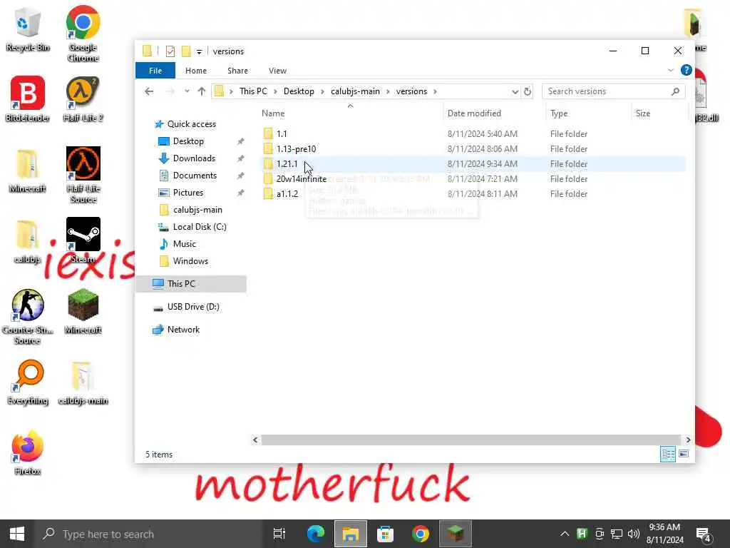Select Local Disk (C:) in navigation pane
The width and height of the screenshot is (730, 548).
click(200, 227)
